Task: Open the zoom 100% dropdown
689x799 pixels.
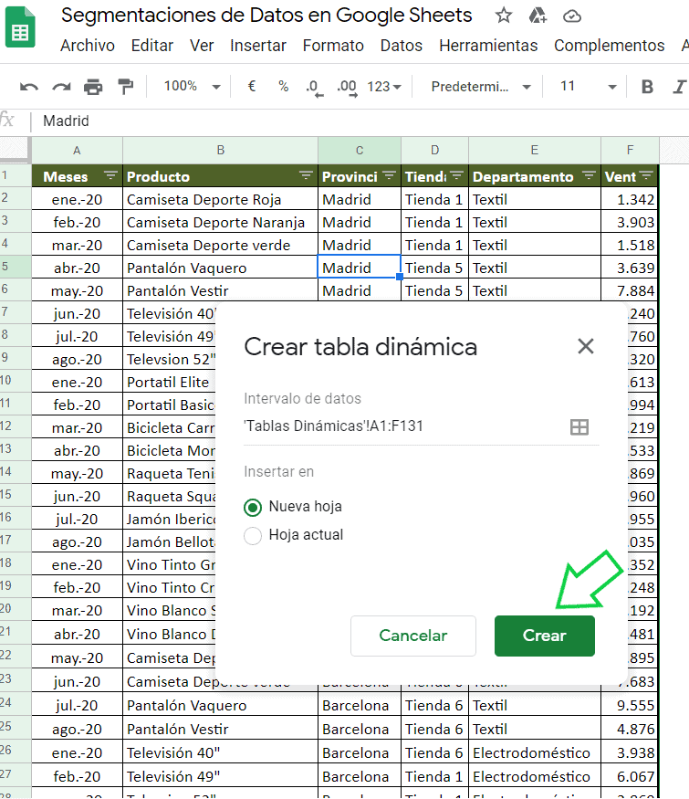Action: click(192, 86)
